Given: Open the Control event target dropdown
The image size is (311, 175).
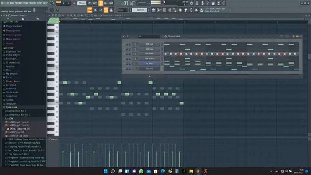Looking at the screenshot, I should pyautogui.click(x=53, y=140).
